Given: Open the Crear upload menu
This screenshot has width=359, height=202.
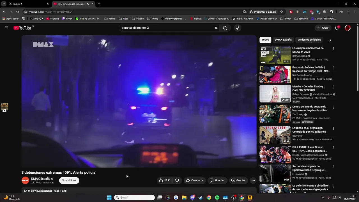Looking at the screenshot, I should [x=323, y=28].
